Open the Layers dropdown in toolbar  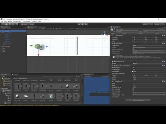click(x=147, y=24)
